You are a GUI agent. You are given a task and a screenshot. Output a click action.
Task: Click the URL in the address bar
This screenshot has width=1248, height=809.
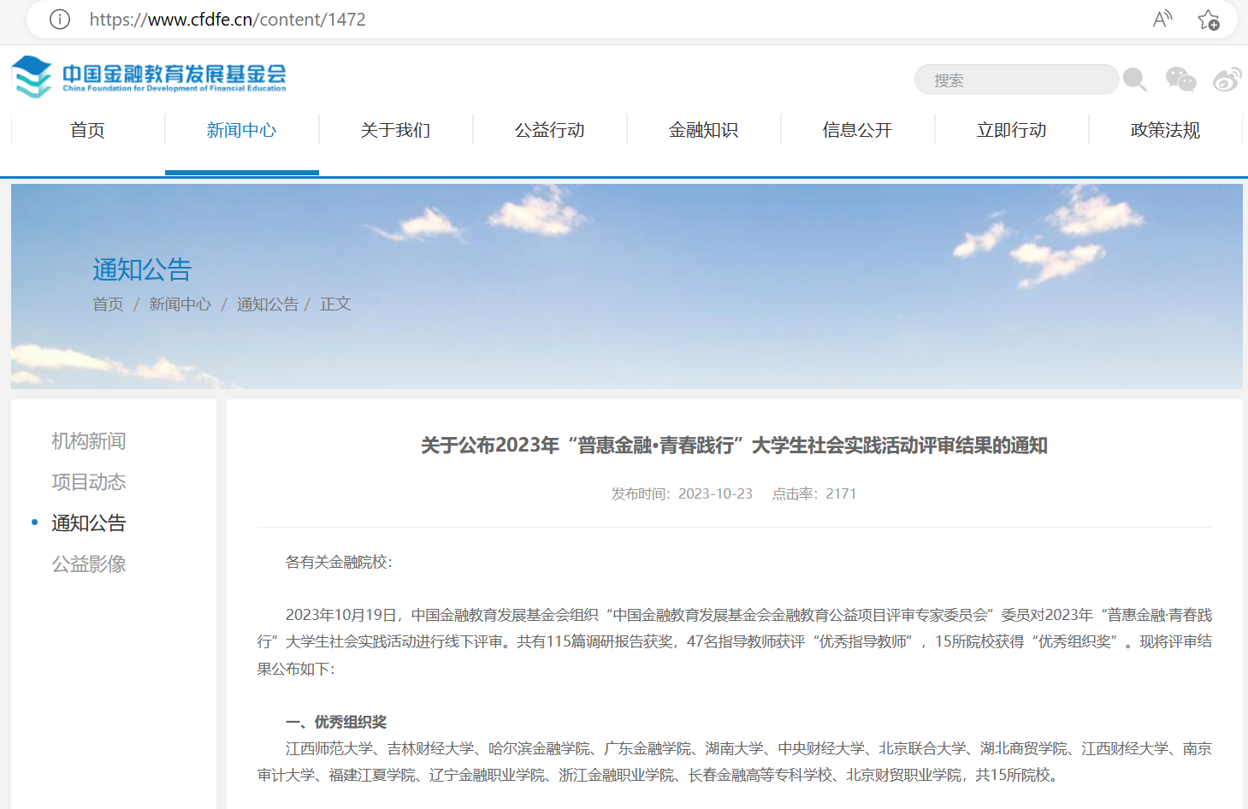[x=228, y=19]
